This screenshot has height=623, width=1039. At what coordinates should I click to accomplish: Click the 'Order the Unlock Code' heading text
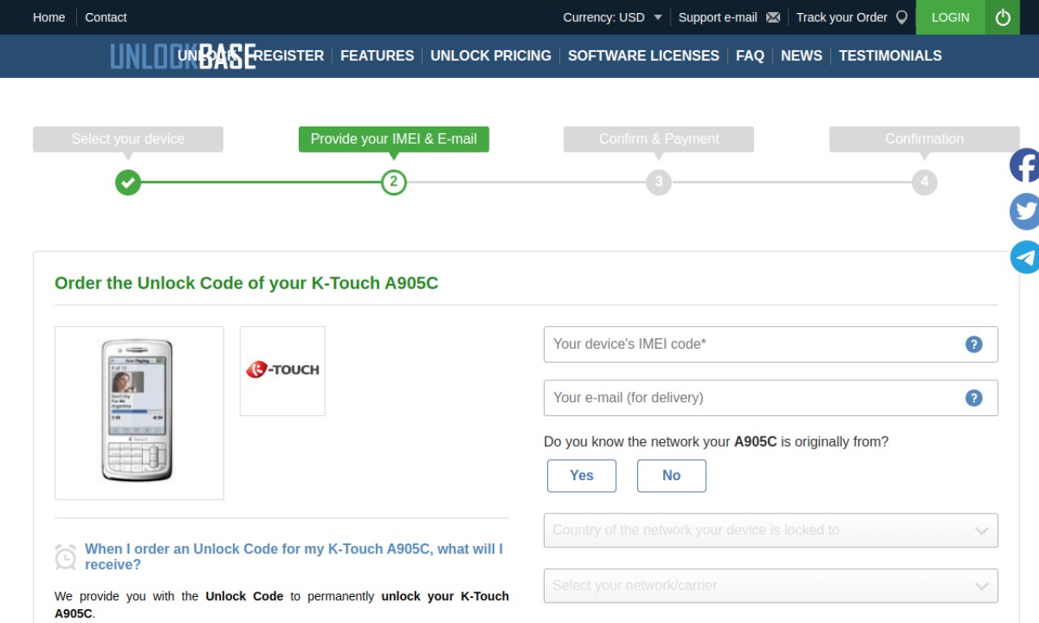tap(246, 283)
